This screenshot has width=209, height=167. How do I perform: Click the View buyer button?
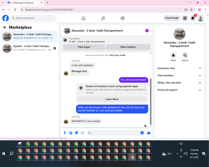pyautogui.click(x=84, y=47)
